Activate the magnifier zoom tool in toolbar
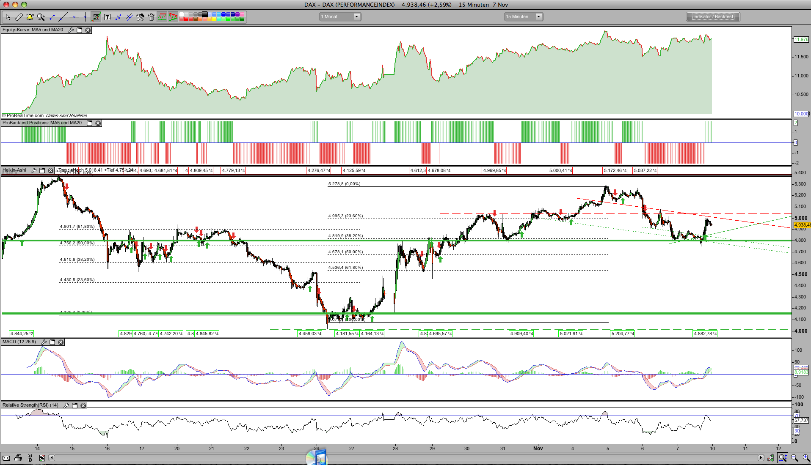This screenshot has width=811, height=465. click(41, 17)
